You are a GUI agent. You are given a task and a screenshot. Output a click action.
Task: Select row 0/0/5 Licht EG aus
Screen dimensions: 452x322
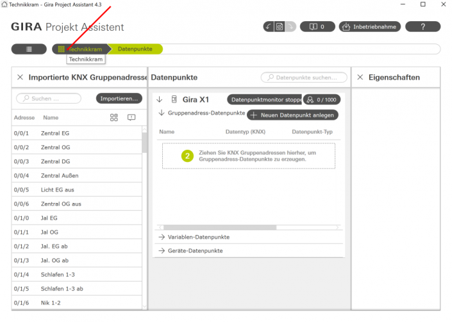77,189
